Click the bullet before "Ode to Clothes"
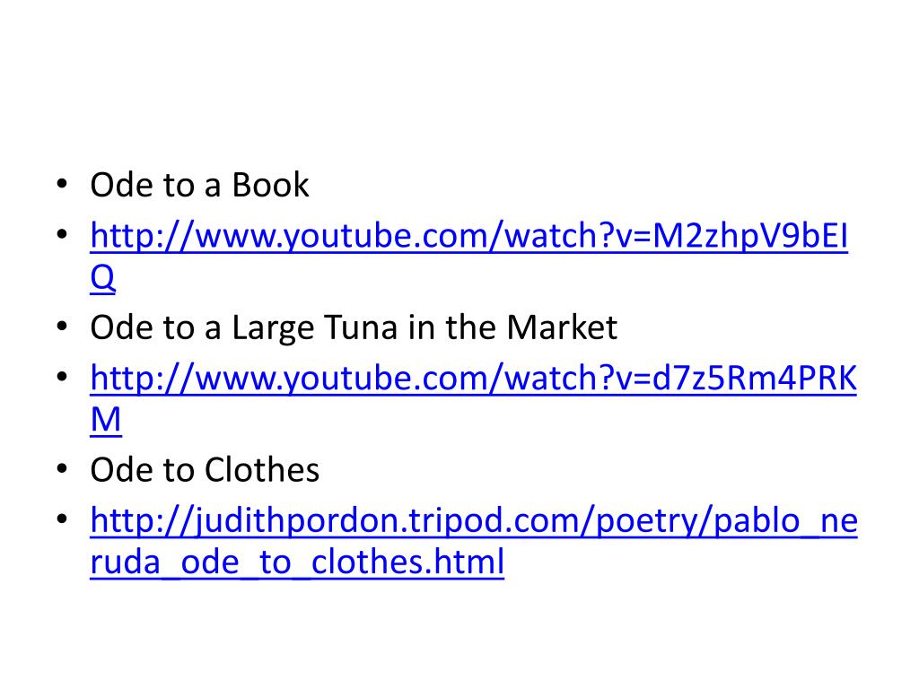The width and height of the screenshot is (919, 689). pyautogui.click(x=62, y=468)
